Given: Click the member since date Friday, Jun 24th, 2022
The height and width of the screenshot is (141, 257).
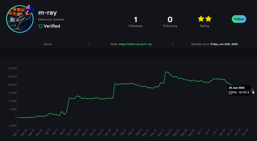Looking at the screenshot, I should (224, 44).
